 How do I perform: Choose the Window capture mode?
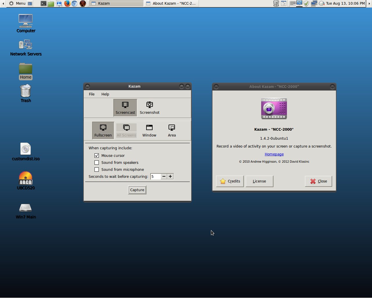[x=149, y=130]
